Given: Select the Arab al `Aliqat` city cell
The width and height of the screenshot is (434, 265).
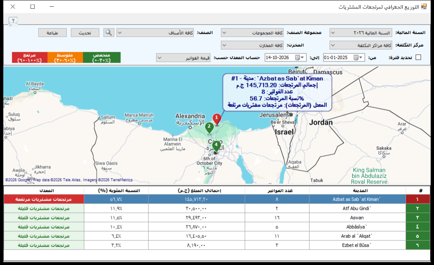Looking at the screenshot, I should point(357,236).
